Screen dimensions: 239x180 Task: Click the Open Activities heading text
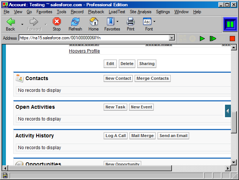point(35,107)
